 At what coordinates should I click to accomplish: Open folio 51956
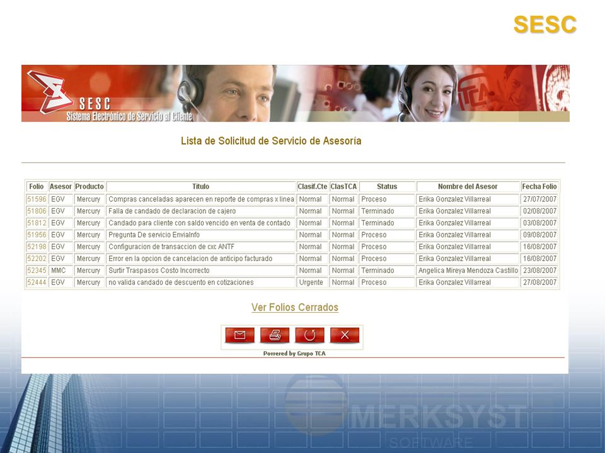pyautogui.click(x=37, y=235)
